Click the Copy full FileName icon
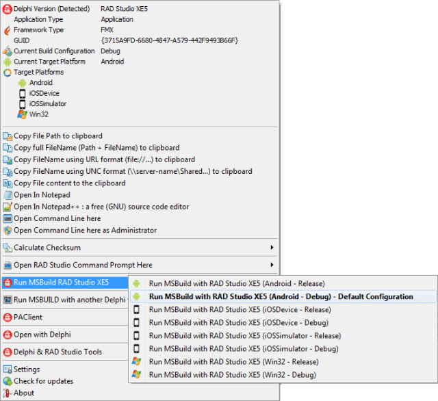The height and width of the screenshot is (401, 438). click(x=8, y=148)
